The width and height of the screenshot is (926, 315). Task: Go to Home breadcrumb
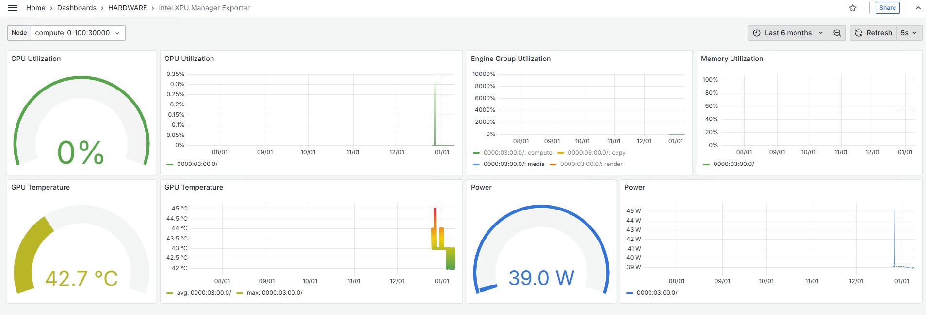pos(35,8)
